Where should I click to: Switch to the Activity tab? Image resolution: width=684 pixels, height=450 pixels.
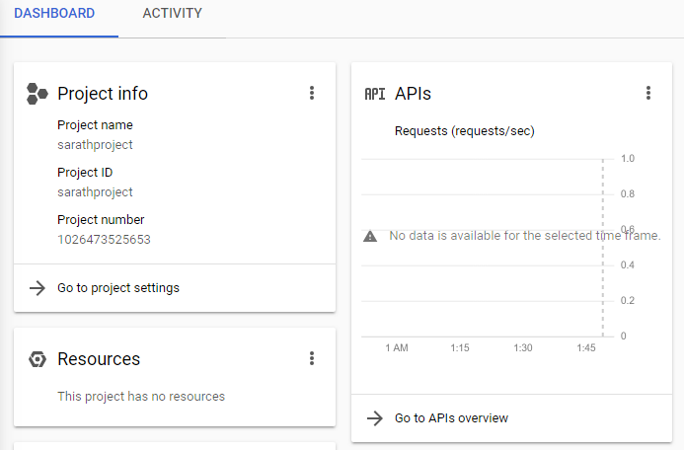click(172, 14)
